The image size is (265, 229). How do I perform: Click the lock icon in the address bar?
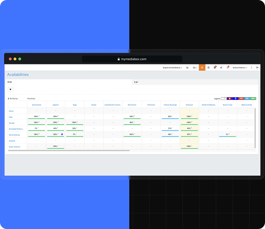(x=119, y=59)
